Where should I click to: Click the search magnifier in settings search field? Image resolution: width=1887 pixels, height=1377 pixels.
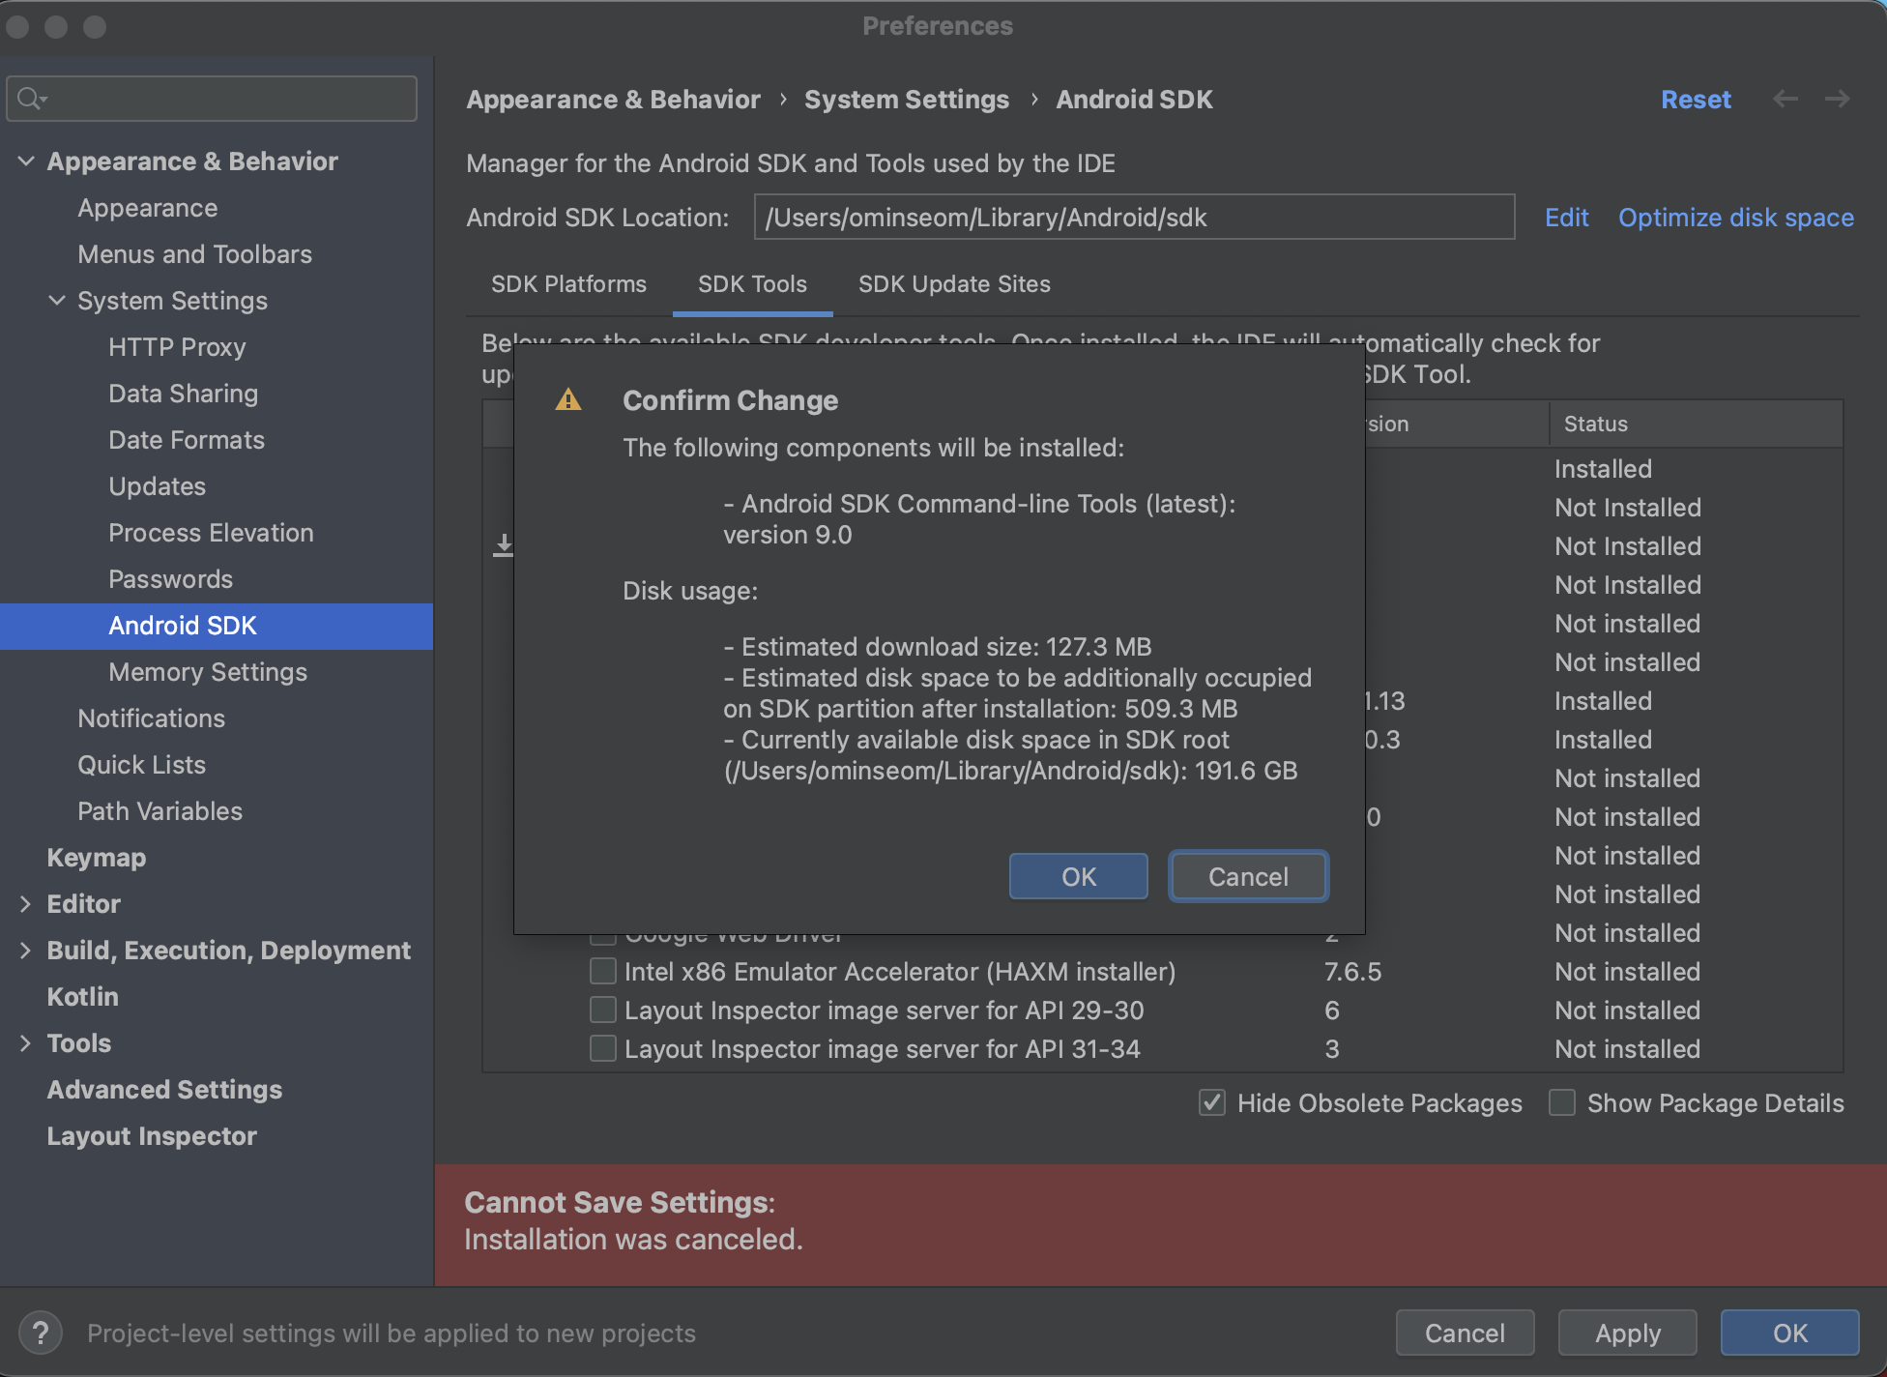[30, 98]
